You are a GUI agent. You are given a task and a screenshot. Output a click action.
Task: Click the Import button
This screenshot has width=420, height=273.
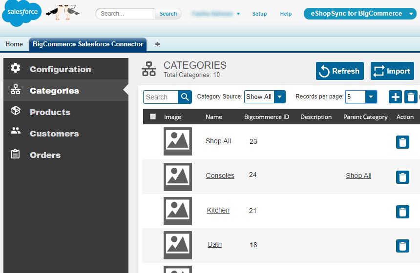[x=392, y=71]
